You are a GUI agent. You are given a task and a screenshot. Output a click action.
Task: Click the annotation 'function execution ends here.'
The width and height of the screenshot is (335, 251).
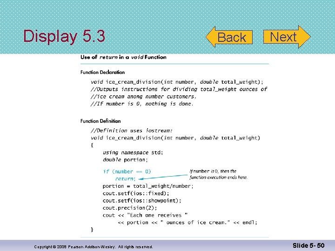point(218,178)
